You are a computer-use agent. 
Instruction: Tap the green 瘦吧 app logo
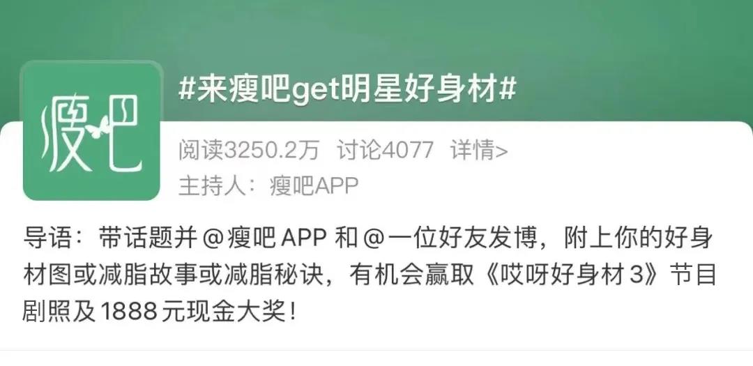point(91,130)
